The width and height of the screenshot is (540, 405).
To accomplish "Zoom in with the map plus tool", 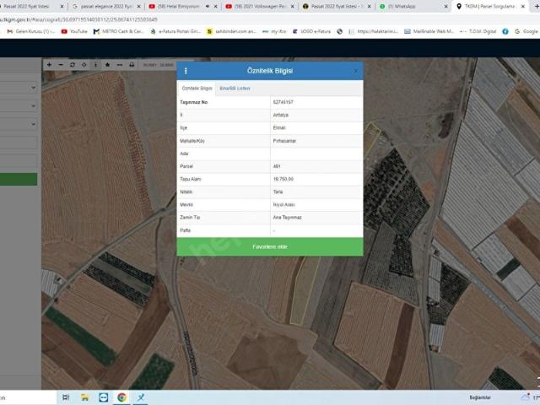I will (x=49, y=65).
